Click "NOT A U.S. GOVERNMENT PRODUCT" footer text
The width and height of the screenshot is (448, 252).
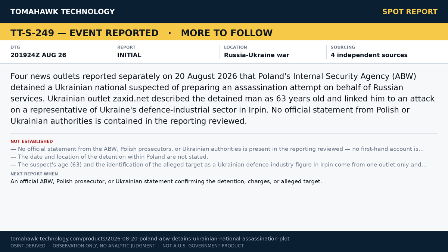(203, 246)
